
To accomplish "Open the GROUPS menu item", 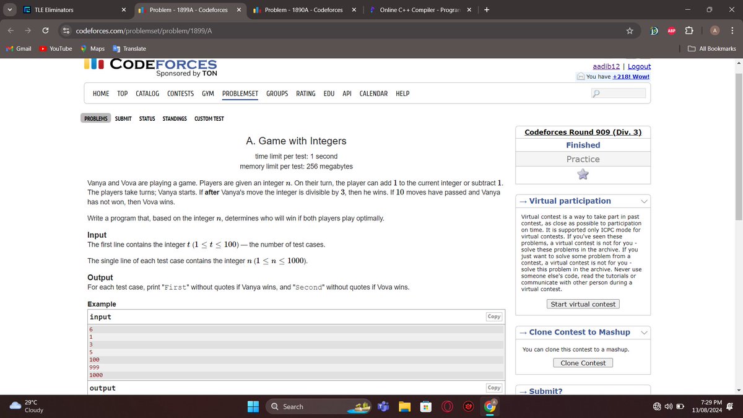I will coord(277,94).
